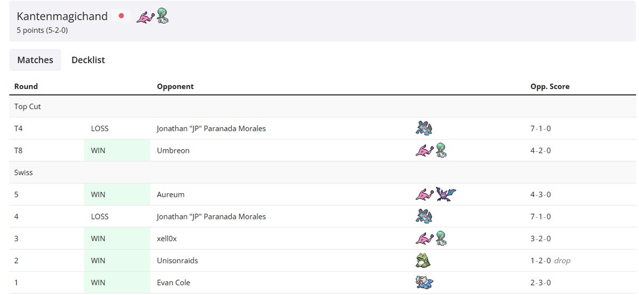
Task: Open round 4 opponent Jonathan "JP" Paranada Morales
Action: pyautogui.click(x=211, y=216)
